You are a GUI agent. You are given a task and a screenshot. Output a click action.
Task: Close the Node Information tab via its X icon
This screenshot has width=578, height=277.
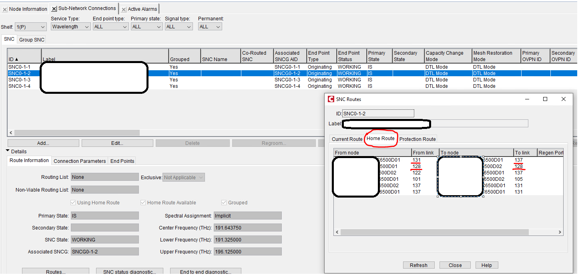[x=5, y=9]
